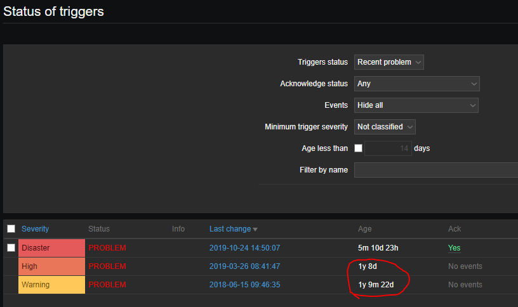The height and width of the screenshot is (307, 518).
Task: Sort by Severity column header
Action: click(x=35, y=229)
